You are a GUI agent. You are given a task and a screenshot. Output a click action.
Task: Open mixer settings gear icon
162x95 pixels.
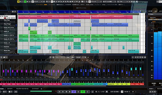145,57
